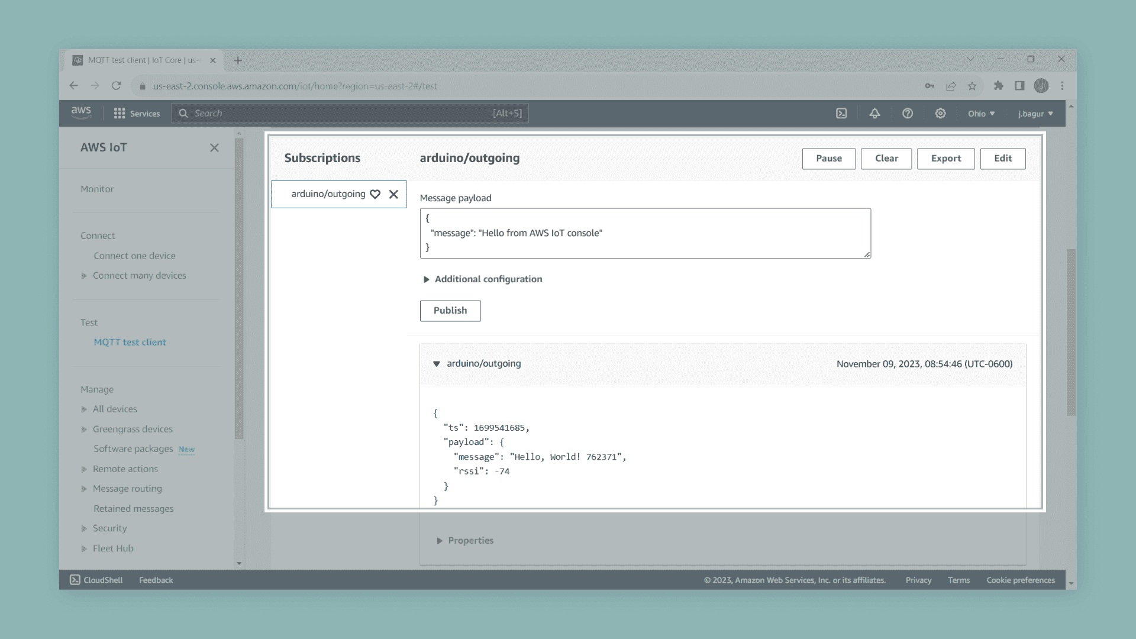The image size is (1136, 639).
Task: Remove the arduino/outgoing subscription with X
Action: (393, 194)
